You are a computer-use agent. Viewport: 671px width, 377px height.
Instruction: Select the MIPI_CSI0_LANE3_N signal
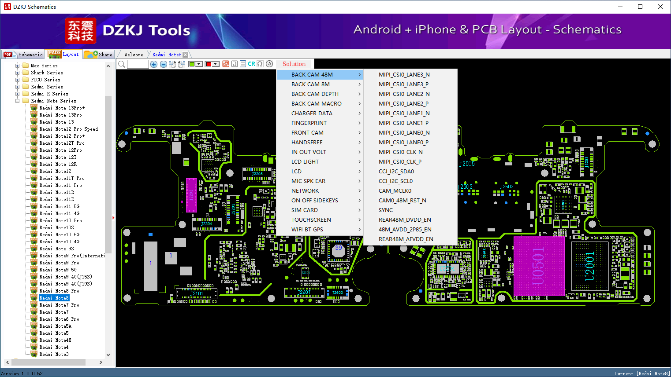pyautogui.click(x=410, y=75)
